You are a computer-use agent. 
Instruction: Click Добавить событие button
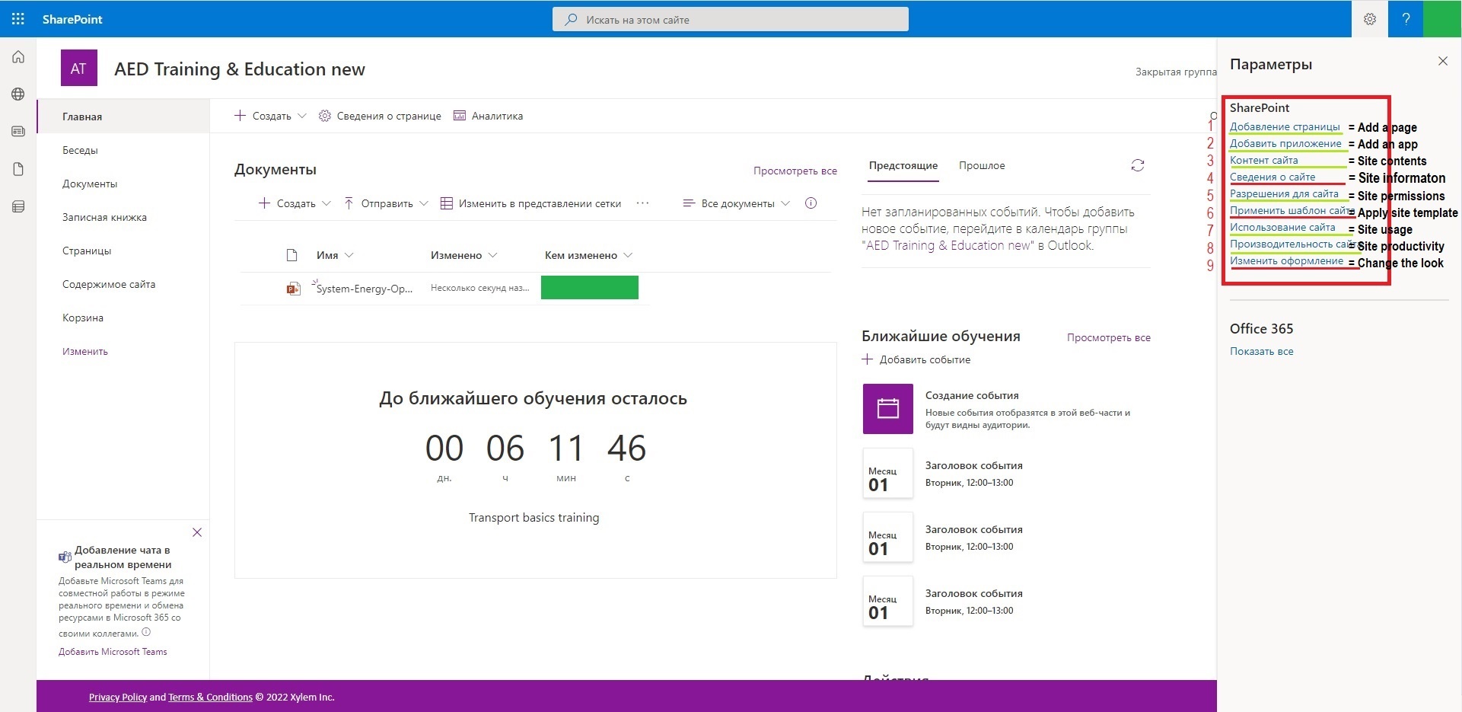pyautogui.click(x=916, y=359)
